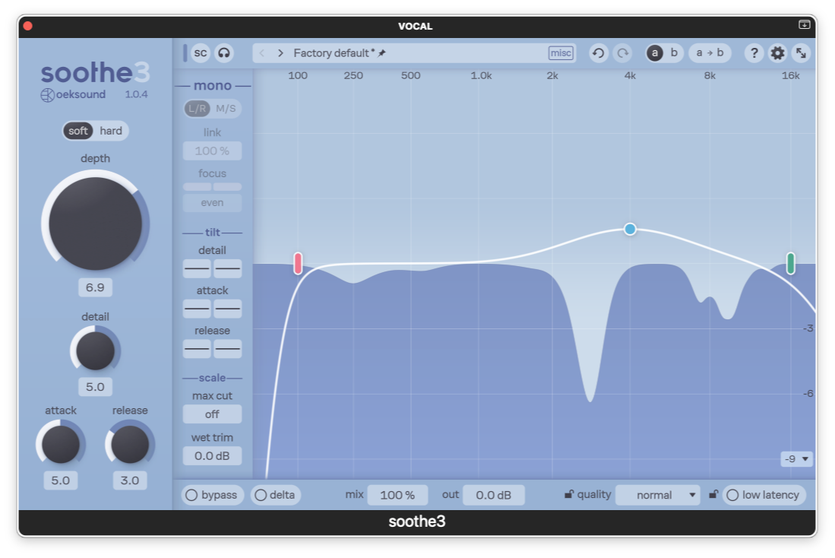Select L/R stereo mode
This screenshot has height=558, width=835.
(197, 109)
